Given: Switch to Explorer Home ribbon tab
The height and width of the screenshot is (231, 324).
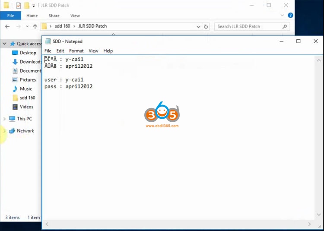Looking at the screenshot, I should 32,16.
